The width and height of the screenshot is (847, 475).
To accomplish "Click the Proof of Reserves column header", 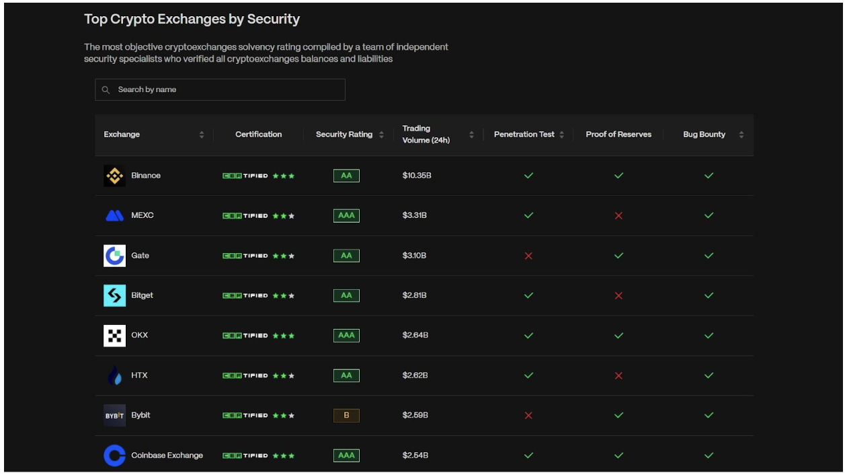I will [618, 135].
